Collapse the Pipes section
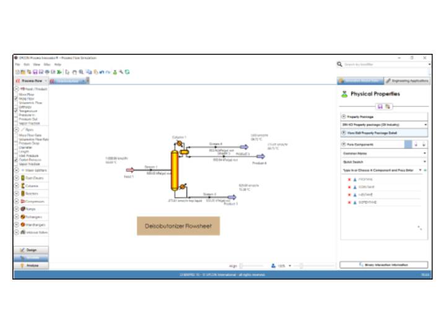The height and width of the screenshot is (334, 446). point(17,129)
